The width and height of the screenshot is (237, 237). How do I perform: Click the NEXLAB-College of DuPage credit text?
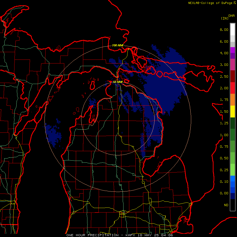[212, 3]
